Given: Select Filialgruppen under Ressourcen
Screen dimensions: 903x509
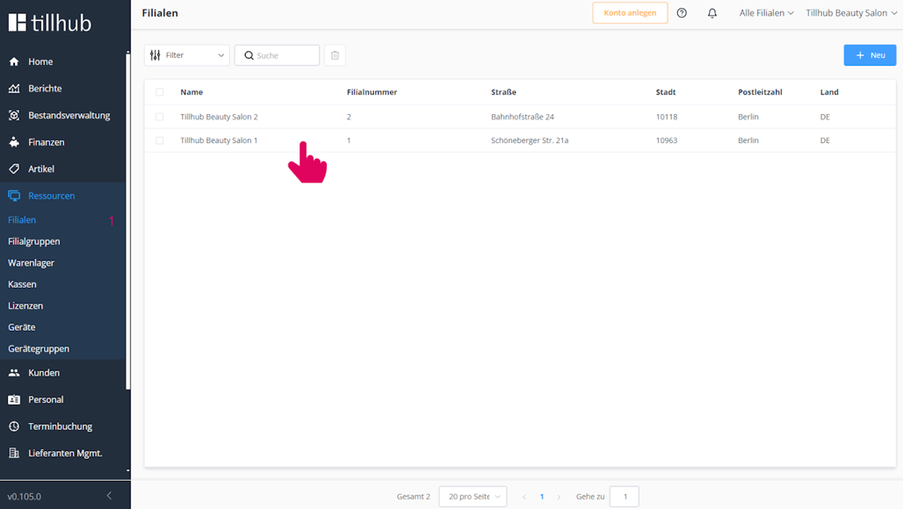Looking at the screenshot, I should [x=33, y=240].
